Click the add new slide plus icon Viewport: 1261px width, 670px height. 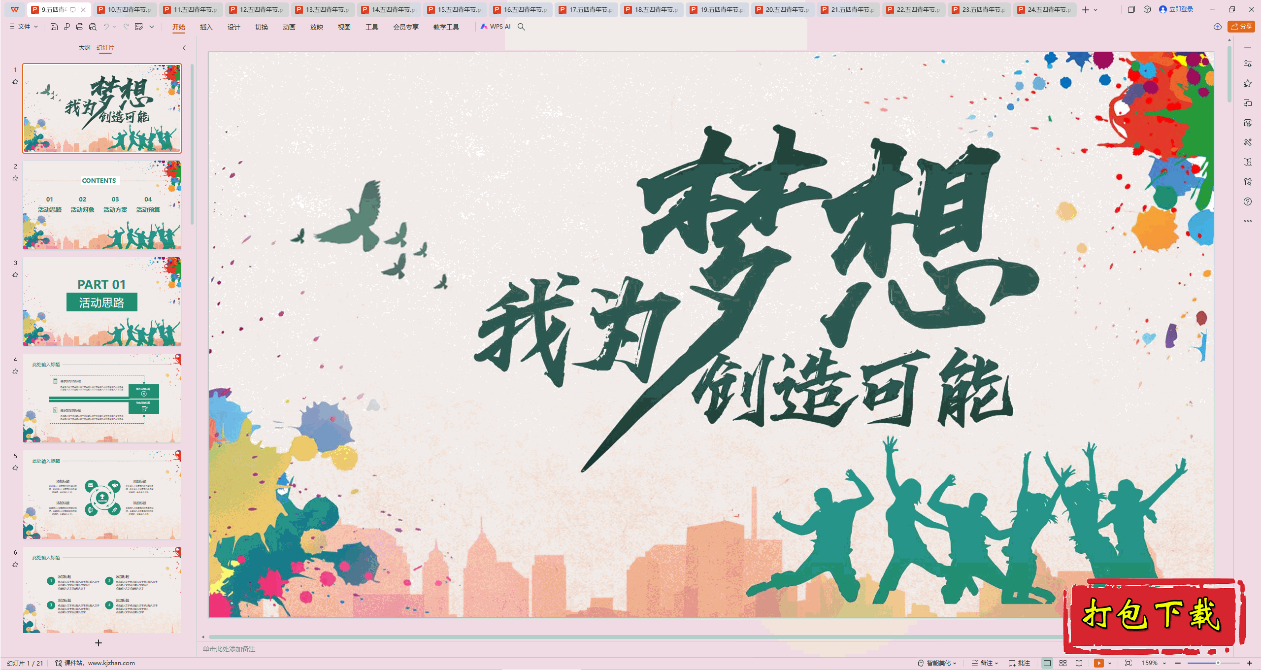click(x=99, y=643)
